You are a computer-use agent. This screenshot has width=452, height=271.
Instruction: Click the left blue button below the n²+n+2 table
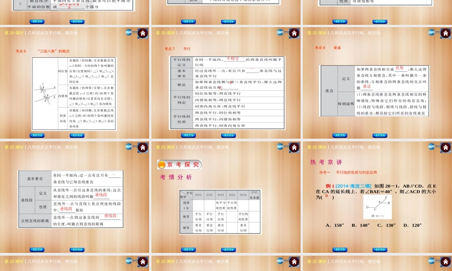pyautogui.click(x=37, y=22)
